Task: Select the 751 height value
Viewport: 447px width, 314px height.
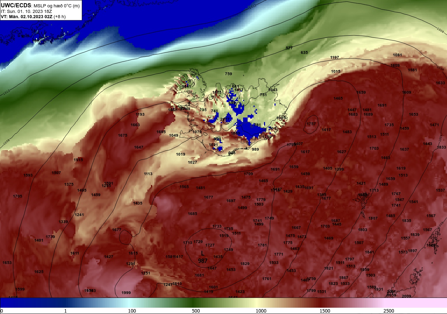Action: point(263,95)
